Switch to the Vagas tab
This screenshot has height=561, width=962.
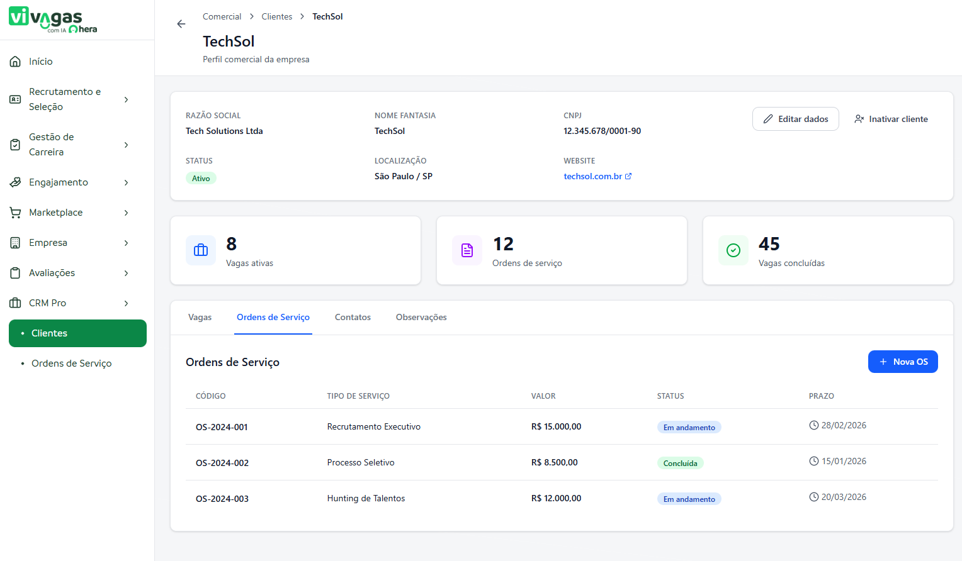tap(200, 318)
